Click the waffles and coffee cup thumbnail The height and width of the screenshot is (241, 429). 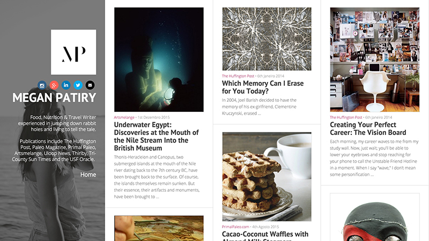click(x=267, y=177)
